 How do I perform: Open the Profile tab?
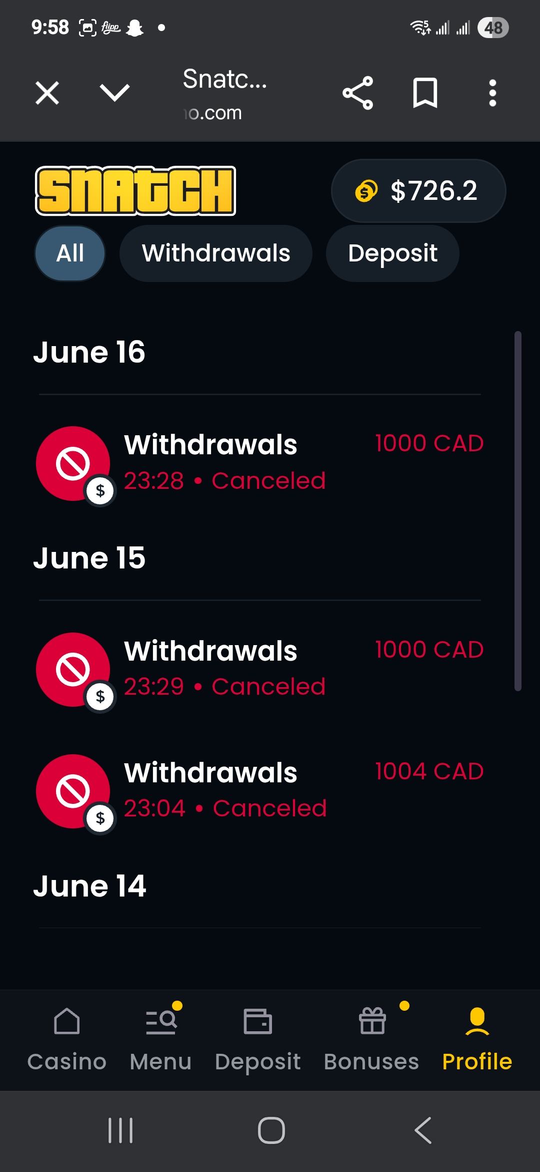[x=477, y=1039]
